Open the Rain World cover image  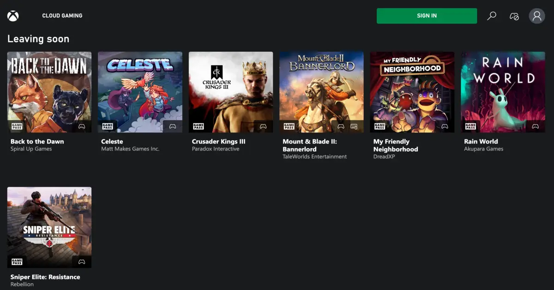tap(503, 92)
